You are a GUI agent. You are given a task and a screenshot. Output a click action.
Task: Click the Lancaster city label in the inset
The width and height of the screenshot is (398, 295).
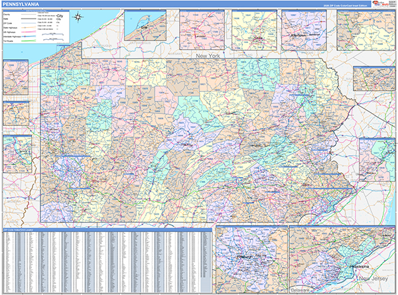200,36
